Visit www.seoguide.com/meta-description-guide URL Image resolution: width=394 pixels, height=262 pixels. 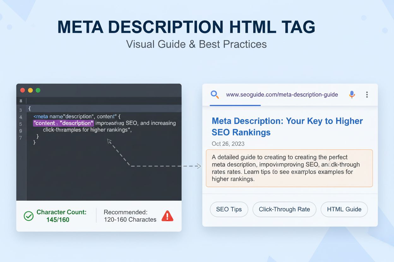pos(282,94)
